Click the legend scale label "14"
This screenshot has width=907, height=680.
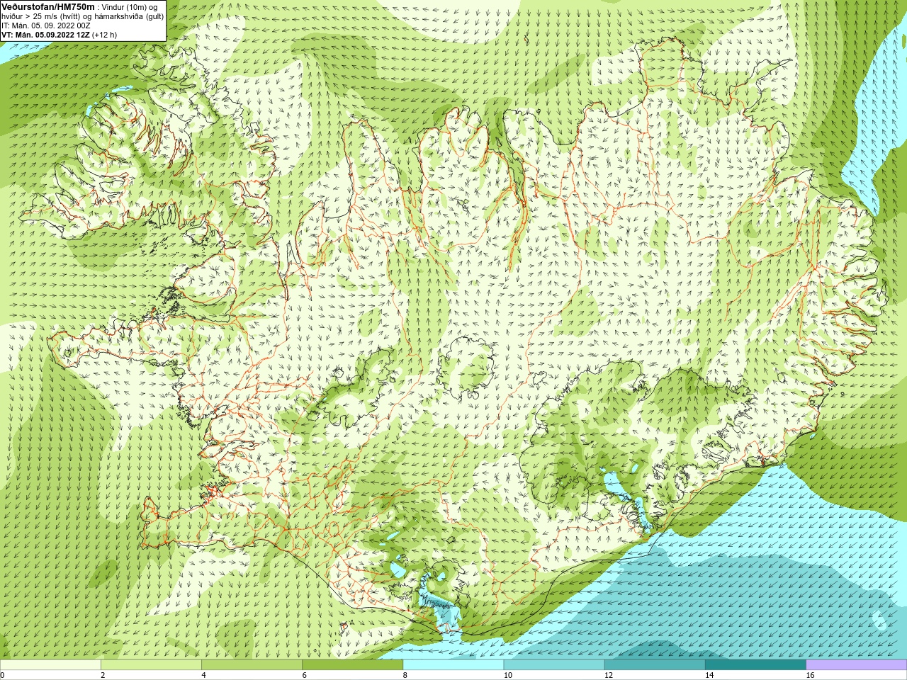(x=709, y=675)
